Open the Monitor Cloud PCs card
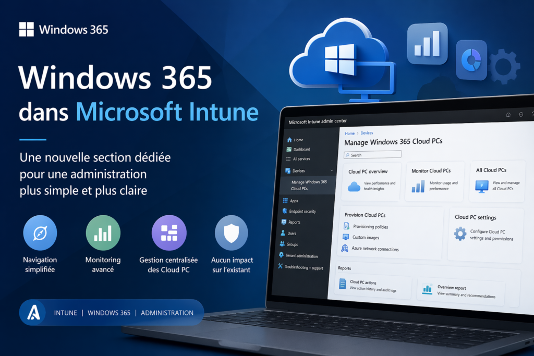 click(434, 181)
